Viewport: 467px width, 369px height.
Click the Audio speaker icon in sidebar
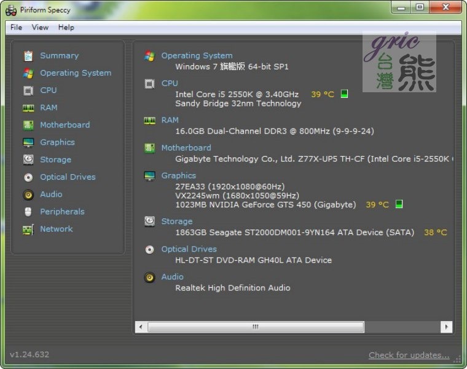28,194
